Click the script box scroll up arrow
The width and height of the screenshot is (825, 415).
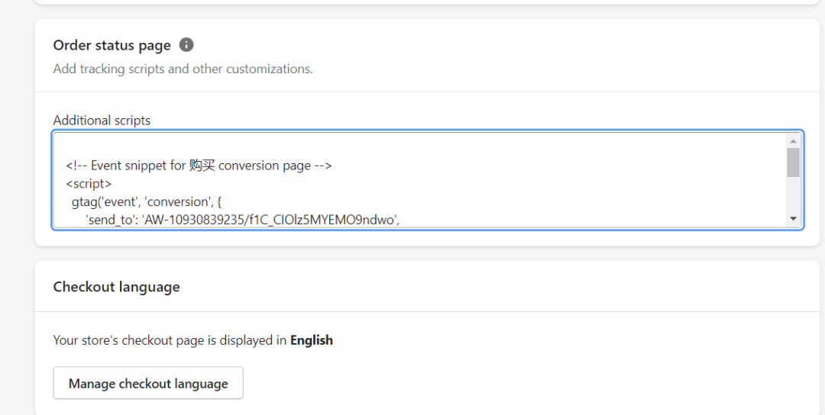(x=794, y=141)
